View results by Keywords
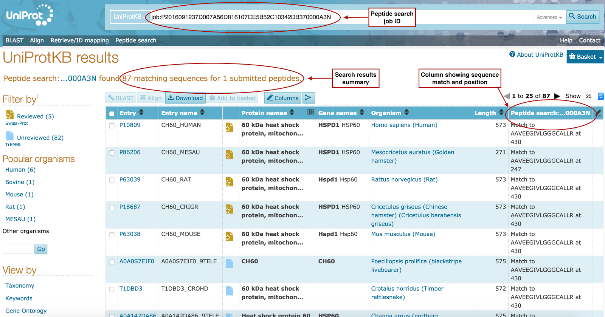The image size is (605, 317). [x=19, y=298]
